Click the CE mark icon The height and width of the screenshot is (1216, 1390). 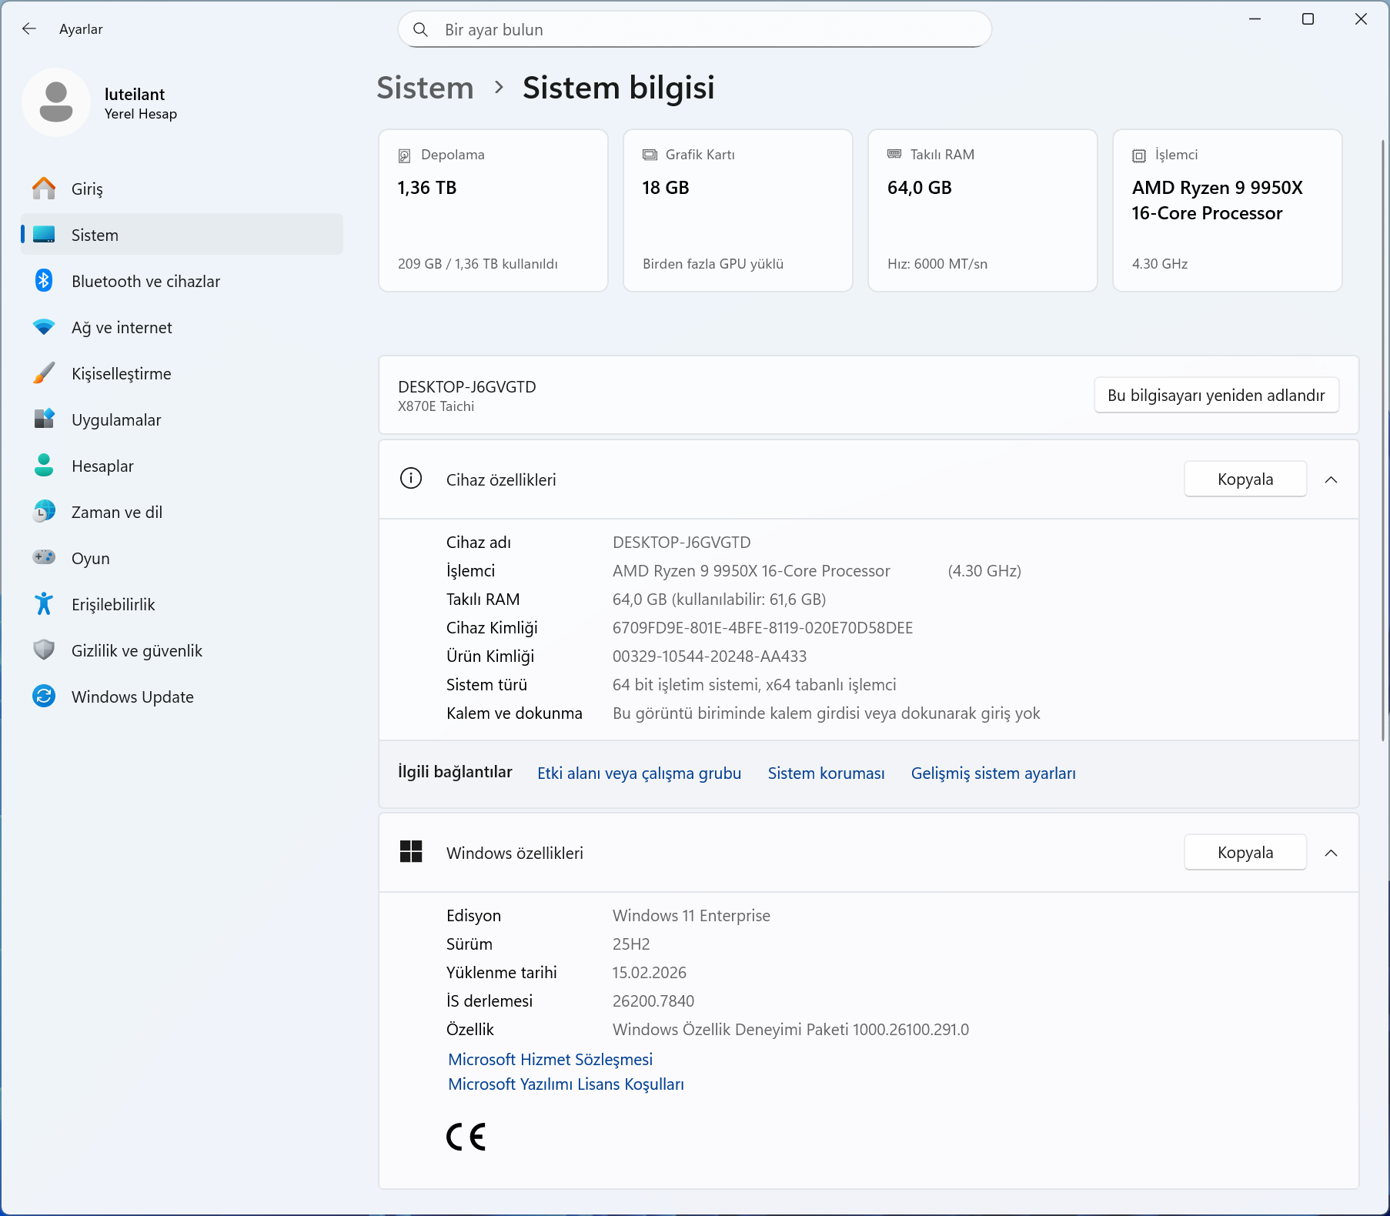[466, 1137]
